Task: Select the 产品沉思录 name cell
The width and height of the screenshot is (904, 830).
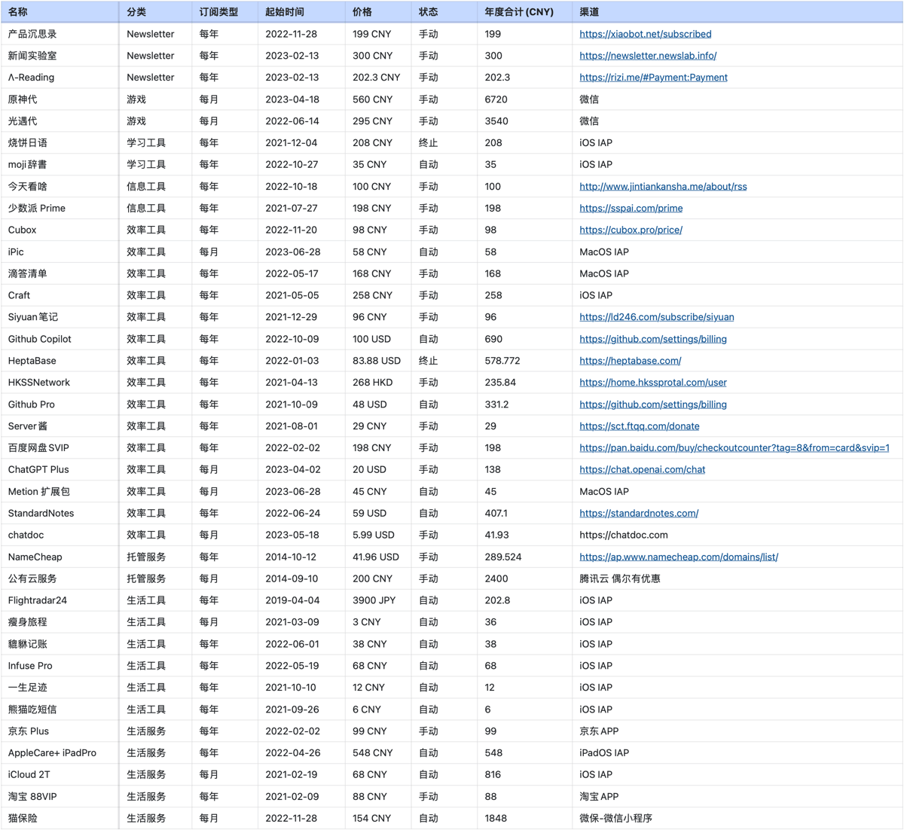Action: pyautogui.click(x=60, y=34)
